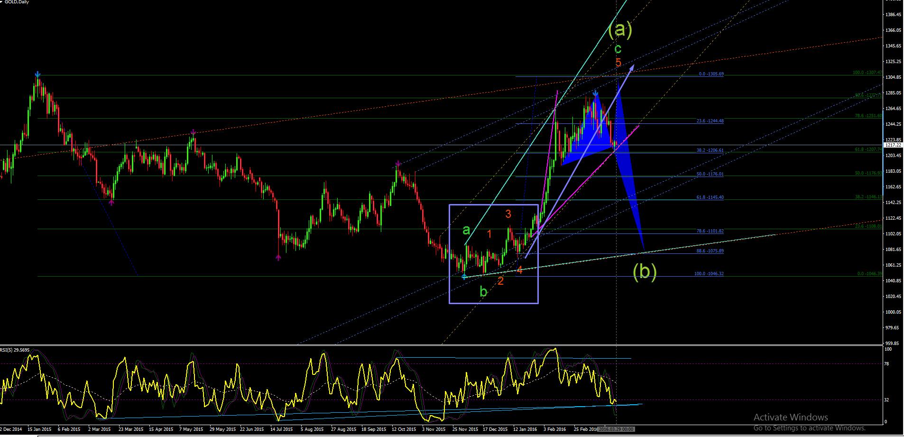Click the Fibonacci level label 0.0 -1305.69
904x437 pixels.
711,74
